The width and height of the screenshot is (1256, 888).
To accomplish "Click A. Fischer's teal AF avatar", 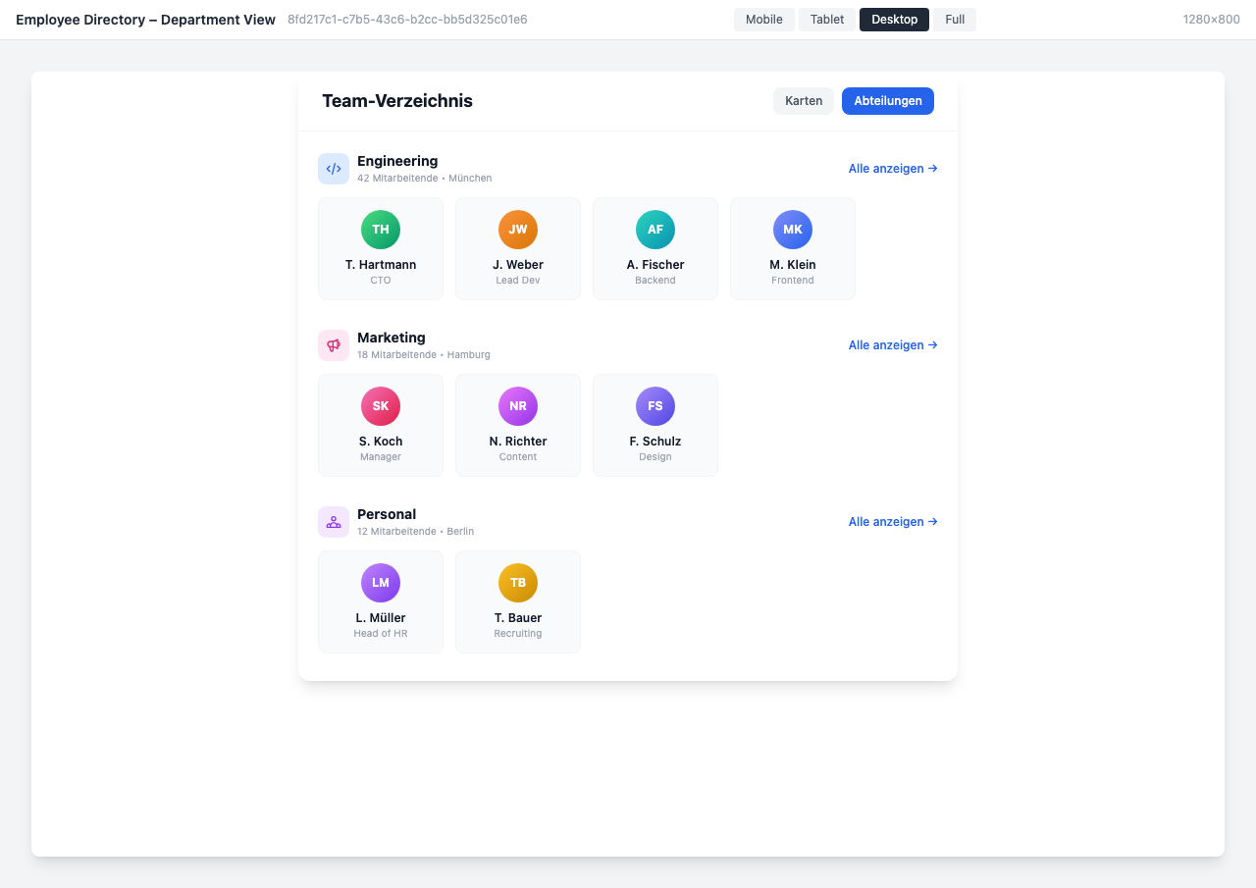I will coord(655,229).
